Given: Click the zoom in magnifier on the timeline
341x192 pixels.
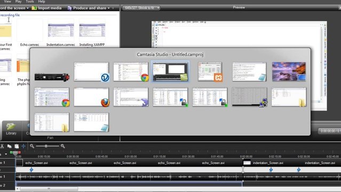Looking at the screenshot, I should coord(62,146).
